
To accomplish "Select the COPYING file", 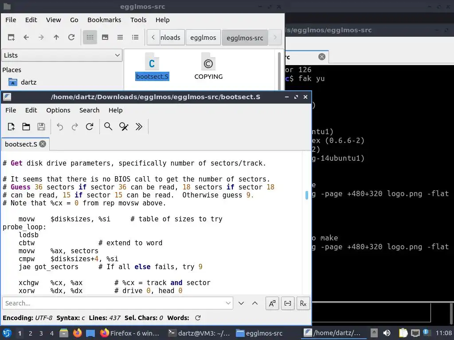I will 208,67.
